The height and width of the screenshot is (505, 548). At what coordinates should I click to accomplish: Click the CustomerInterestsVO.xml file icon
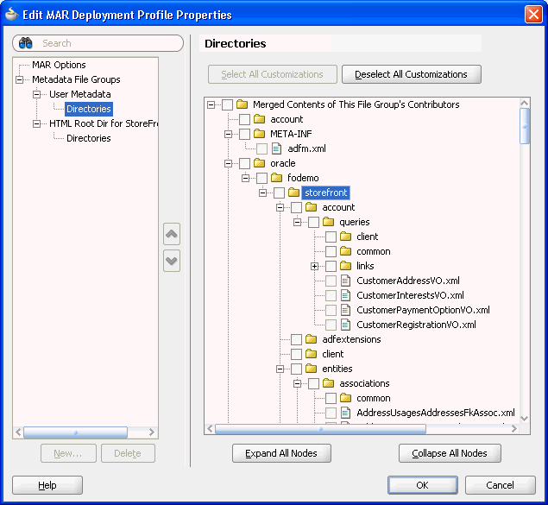click(x=346, y=295)
